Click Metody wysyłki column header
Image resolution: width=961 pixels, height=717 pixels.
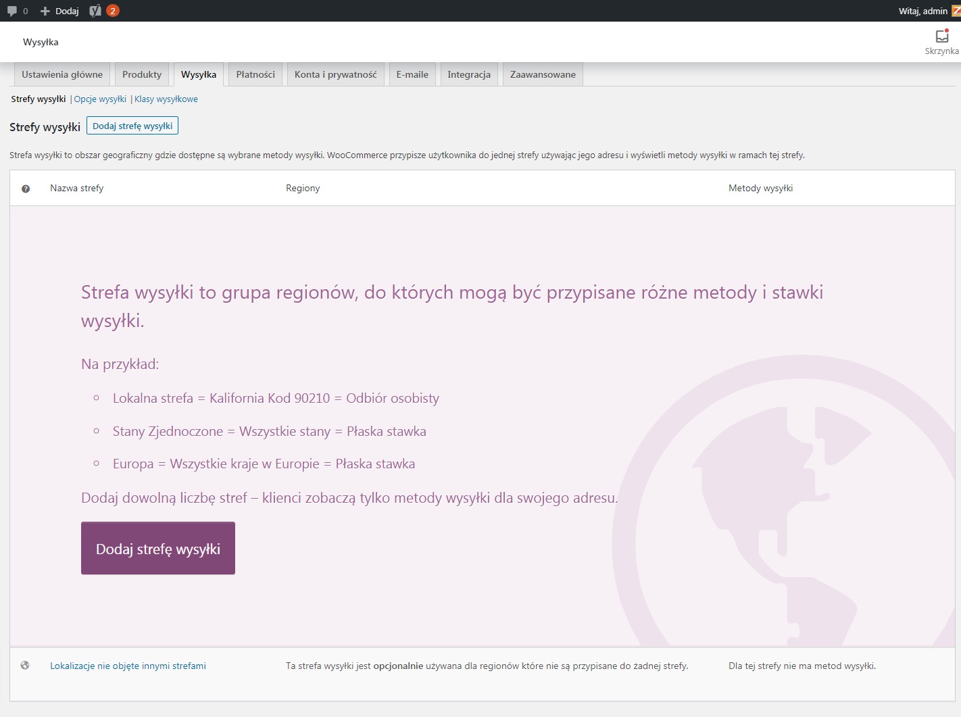tap(760, 188)
